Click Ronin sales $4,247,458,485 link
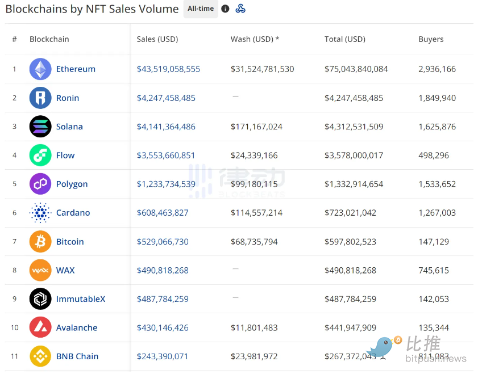The width and height of the screenshot is (478, 374). 166,98
